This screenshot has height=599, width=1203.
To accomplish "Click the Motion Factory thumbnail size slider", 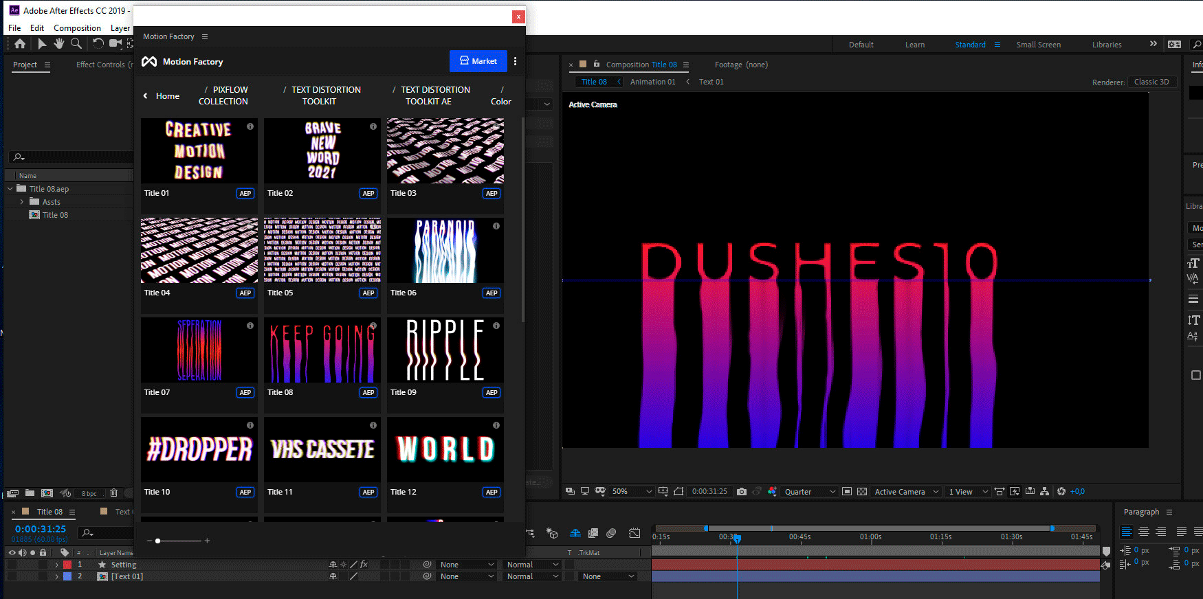I will coord(179,541).
